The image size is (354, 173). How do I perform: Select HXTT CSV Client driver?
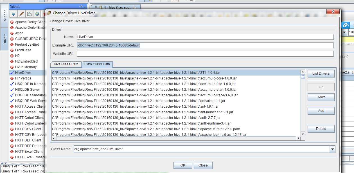click(x=27, y=129)
